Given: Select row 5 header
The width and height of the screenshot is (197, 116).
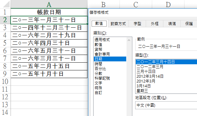Looking at the screenshot, I should click(x=5, y=43).
